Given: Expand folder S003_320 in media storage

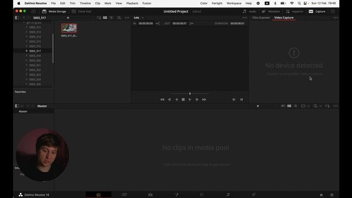Looking at the screenshot, I should click(x=26, y=61).
